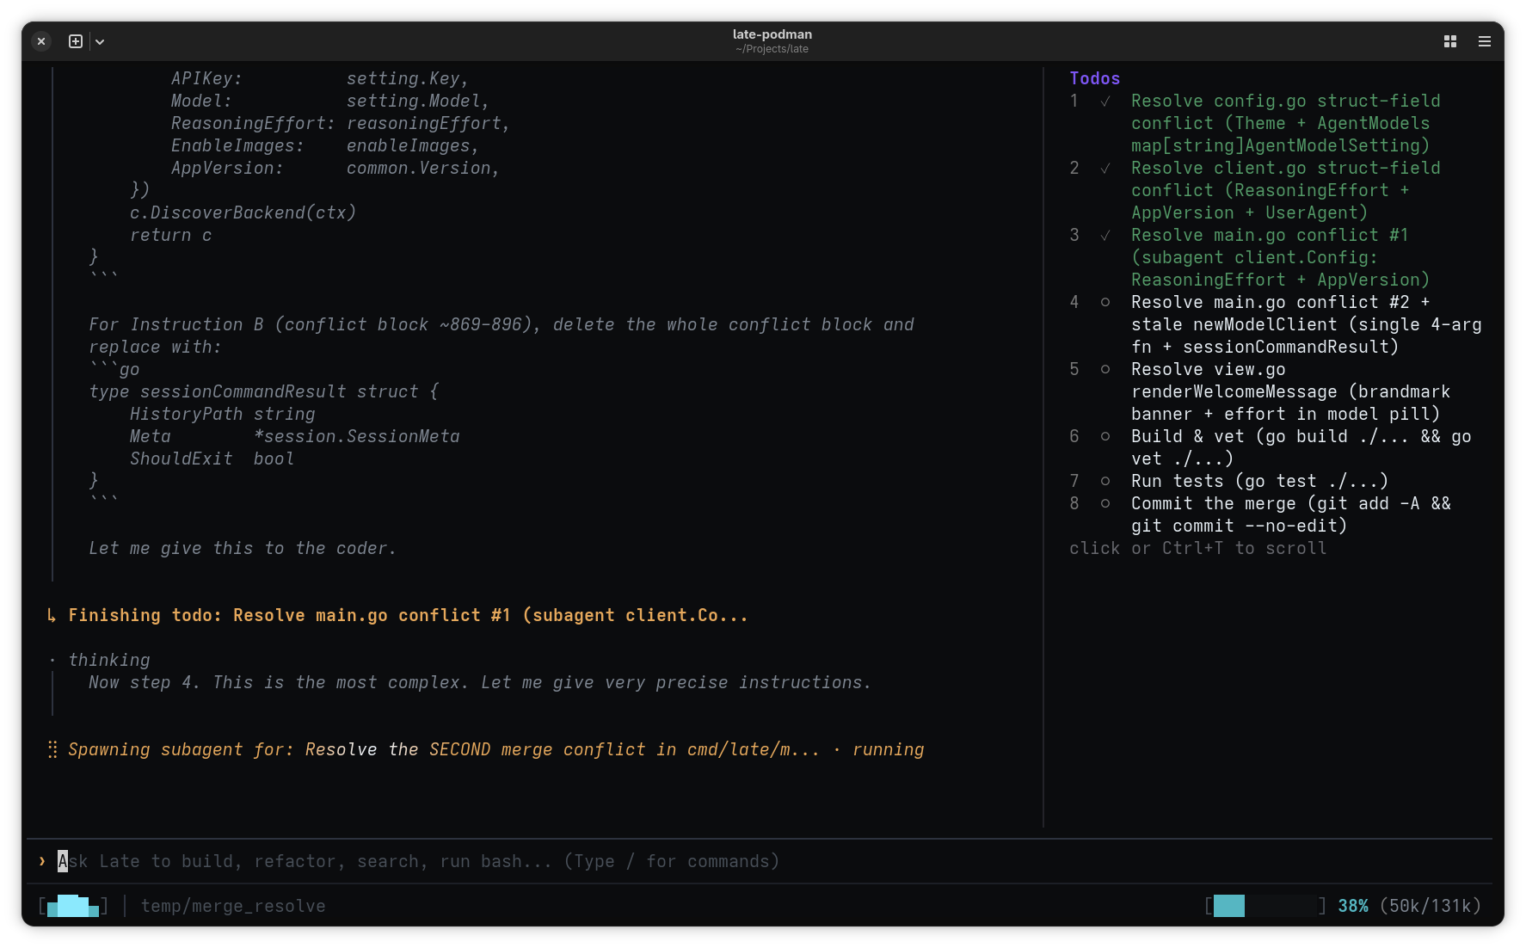Click 'Now step 4. This is the most complex' line
1526x948 pixels.
tap(480, 682)
